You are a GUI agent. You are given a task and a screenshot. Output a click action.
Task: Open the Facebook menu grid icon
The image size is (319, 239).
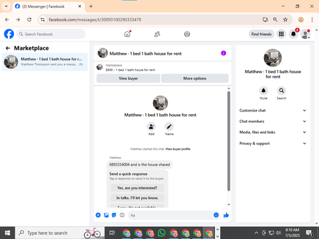[x=281, y=34]
